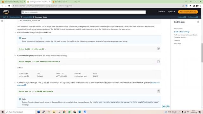Open the English language dropdown
This screenshot has height=114, width=203.
point(171,12)
